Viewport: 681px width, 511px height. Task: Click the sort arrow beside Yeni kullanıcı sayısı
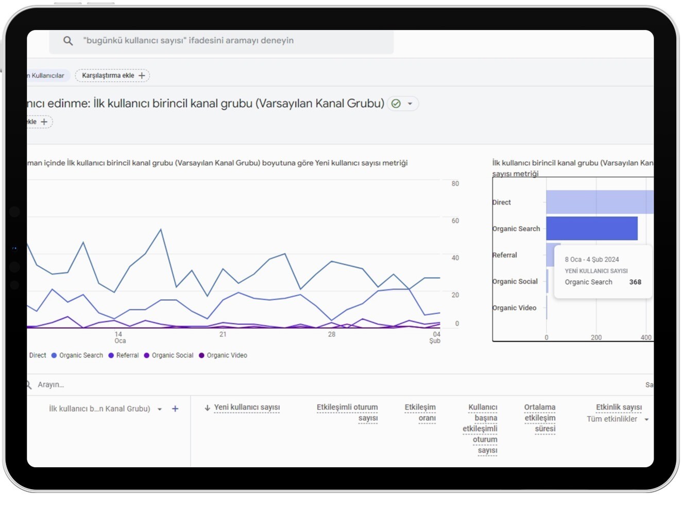[207, 408]
